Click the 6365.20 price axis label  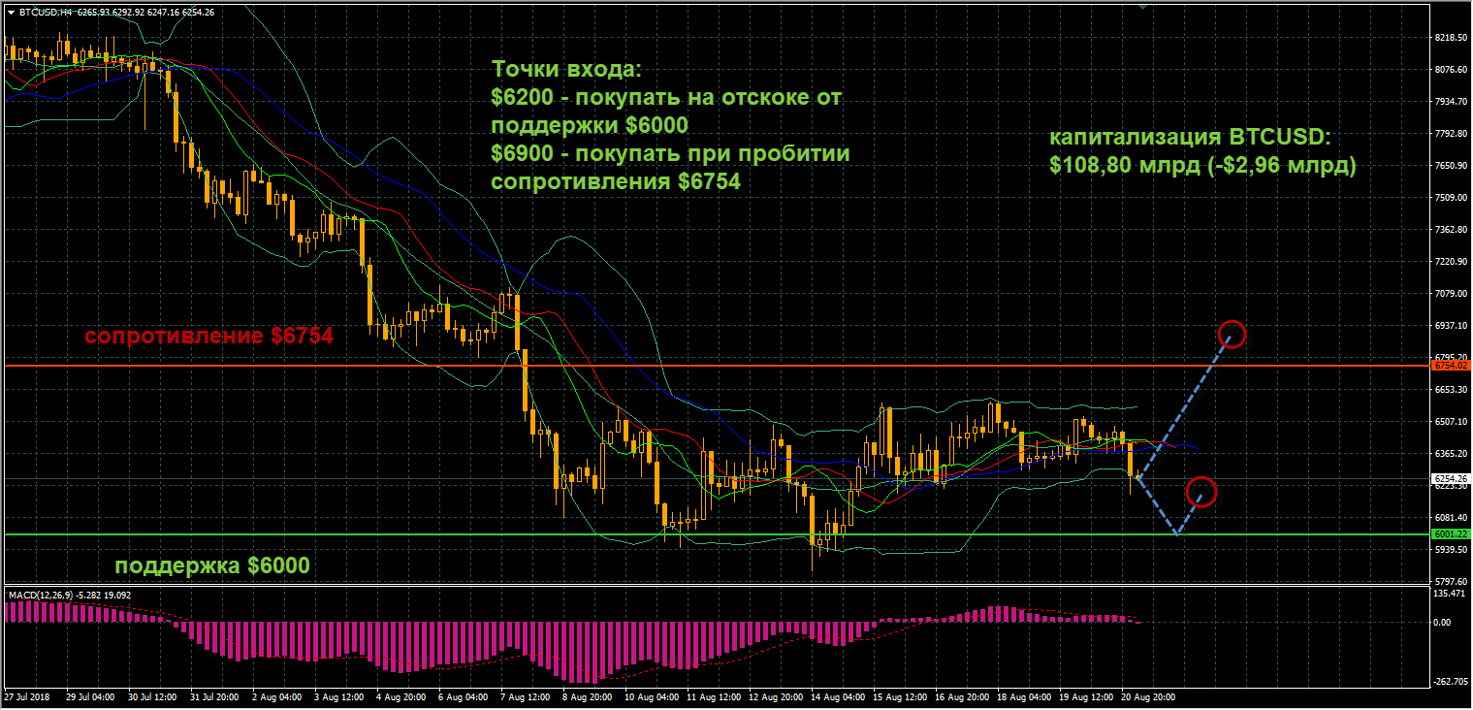tap(1449, 454)
